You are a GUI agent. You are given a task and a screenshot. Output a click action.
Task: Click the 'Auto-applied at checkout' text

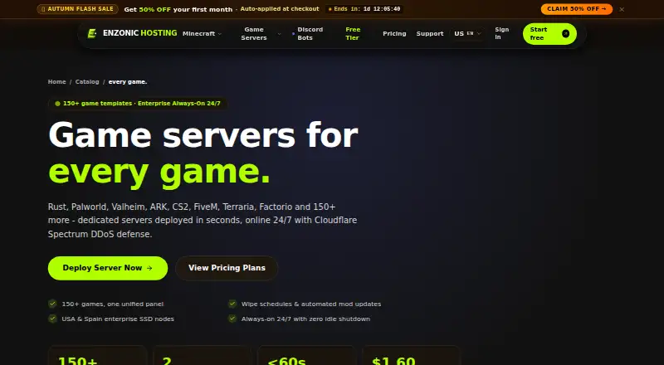click(280, 9)
